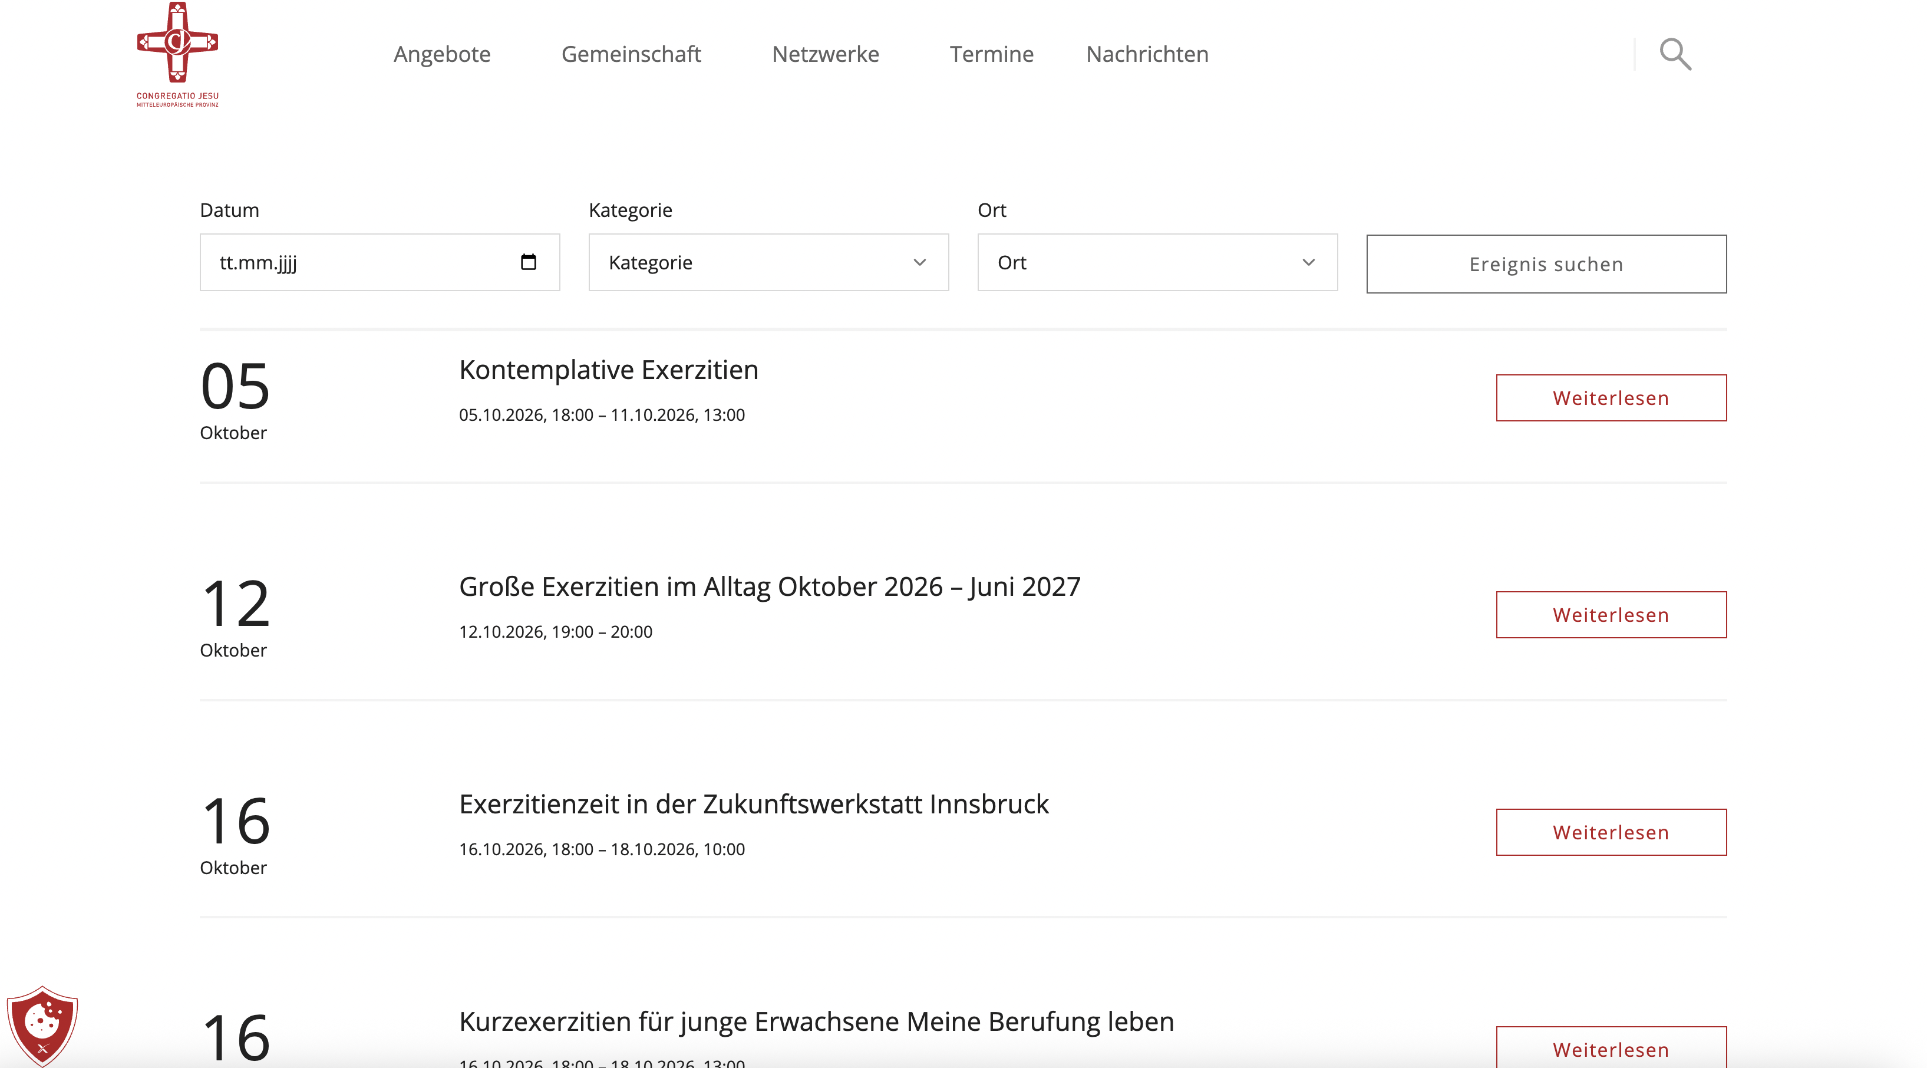This screenshot has height=1068, width=1927.
Task: Open the Gemeinschaft menu
Action: 631,54
